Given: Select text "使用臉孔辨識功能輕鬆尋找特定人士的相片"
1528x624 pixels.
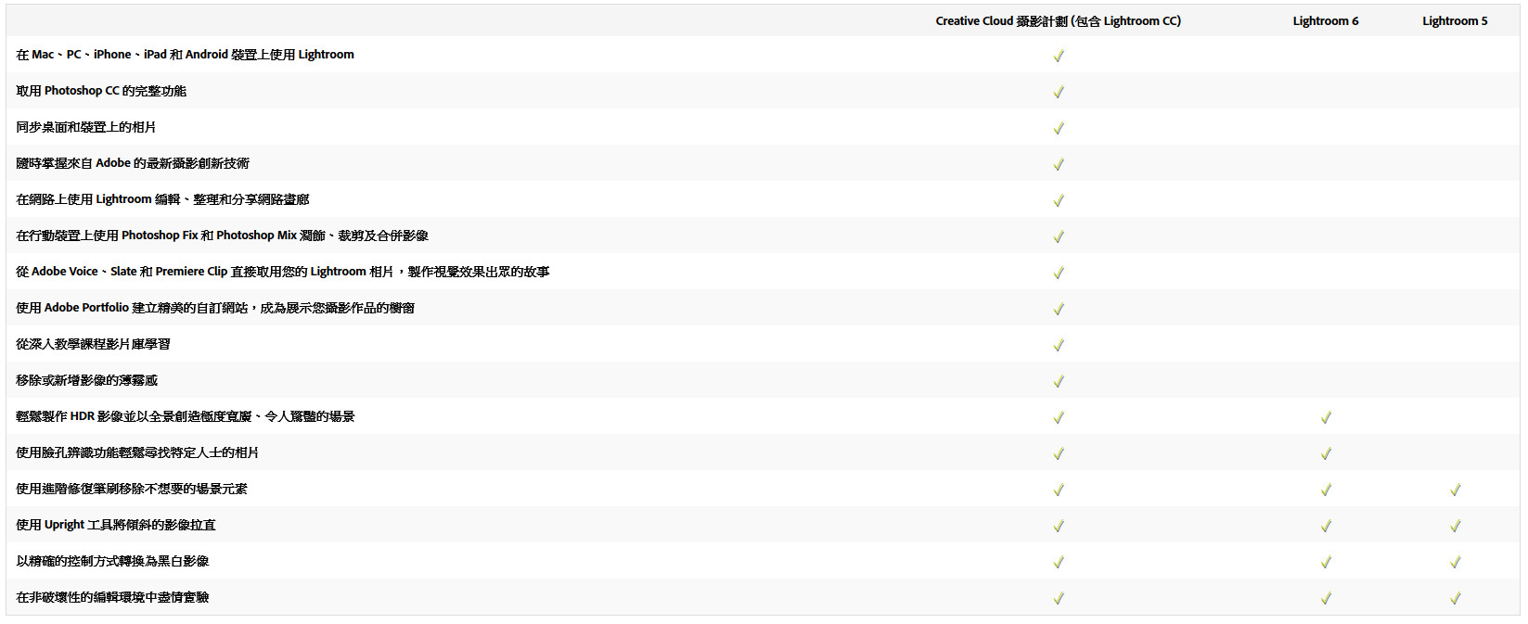Looking at the screenshot, I should 137,452.
